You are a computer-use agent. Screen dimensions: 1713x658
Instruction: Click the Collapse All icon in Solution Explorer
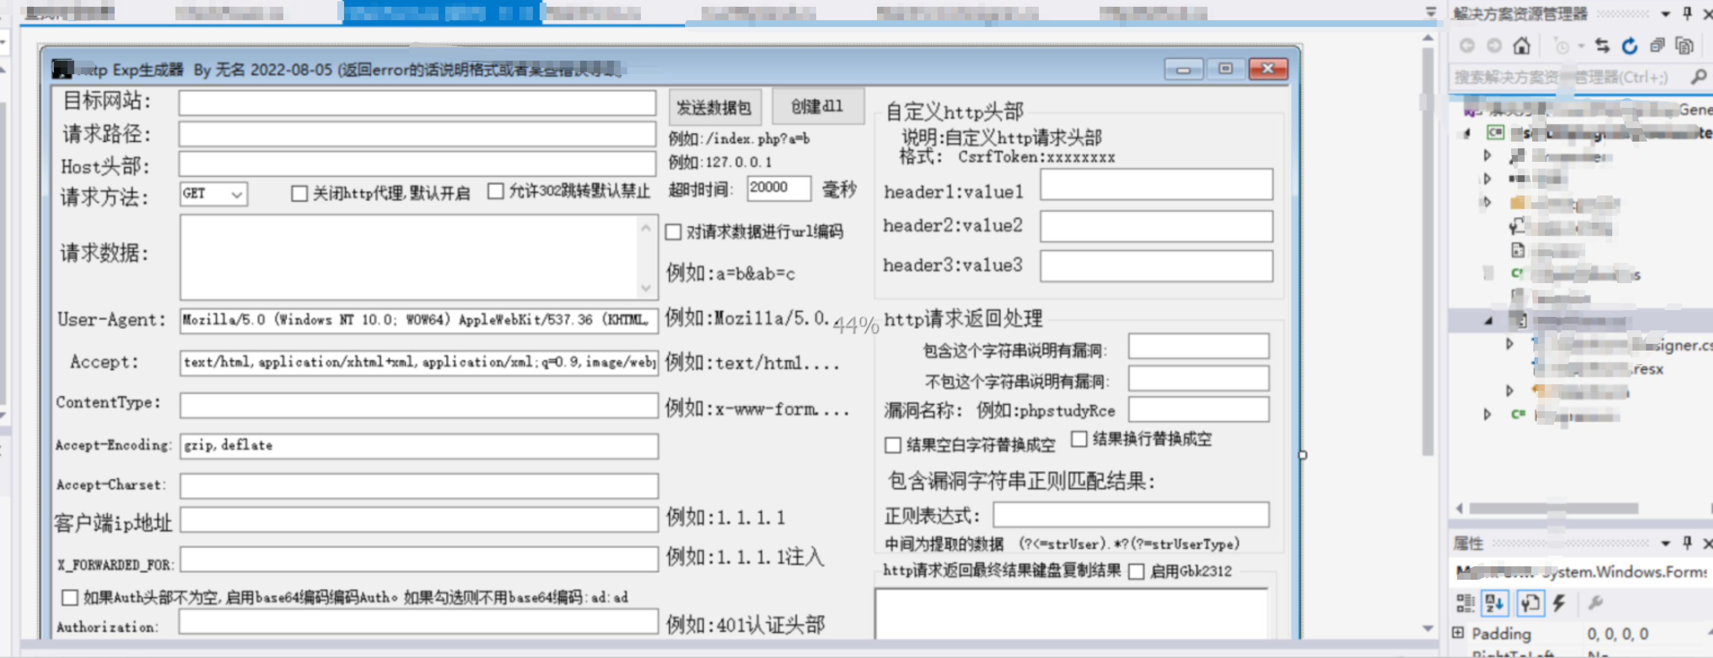pos(1657,46)
